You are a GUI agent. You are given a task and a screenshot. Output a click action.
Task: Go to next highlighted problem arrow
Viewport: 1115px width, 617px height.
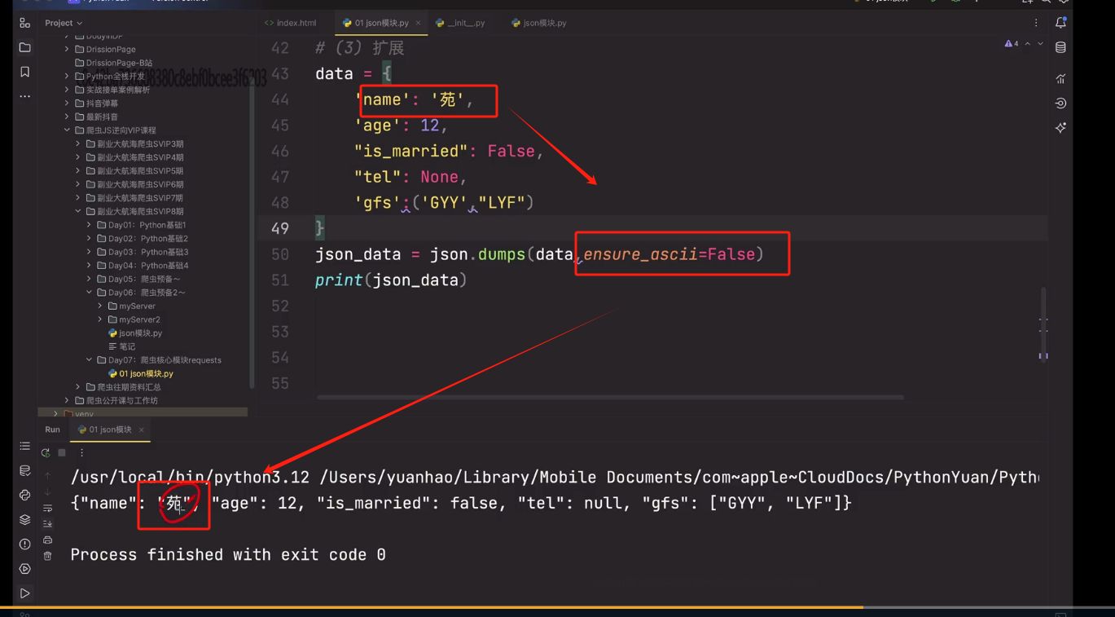point(1040,43)
